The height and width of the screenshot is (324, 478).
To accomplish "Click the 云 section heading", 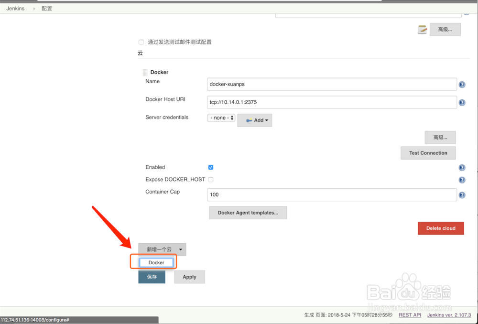I will coord(140,53).
